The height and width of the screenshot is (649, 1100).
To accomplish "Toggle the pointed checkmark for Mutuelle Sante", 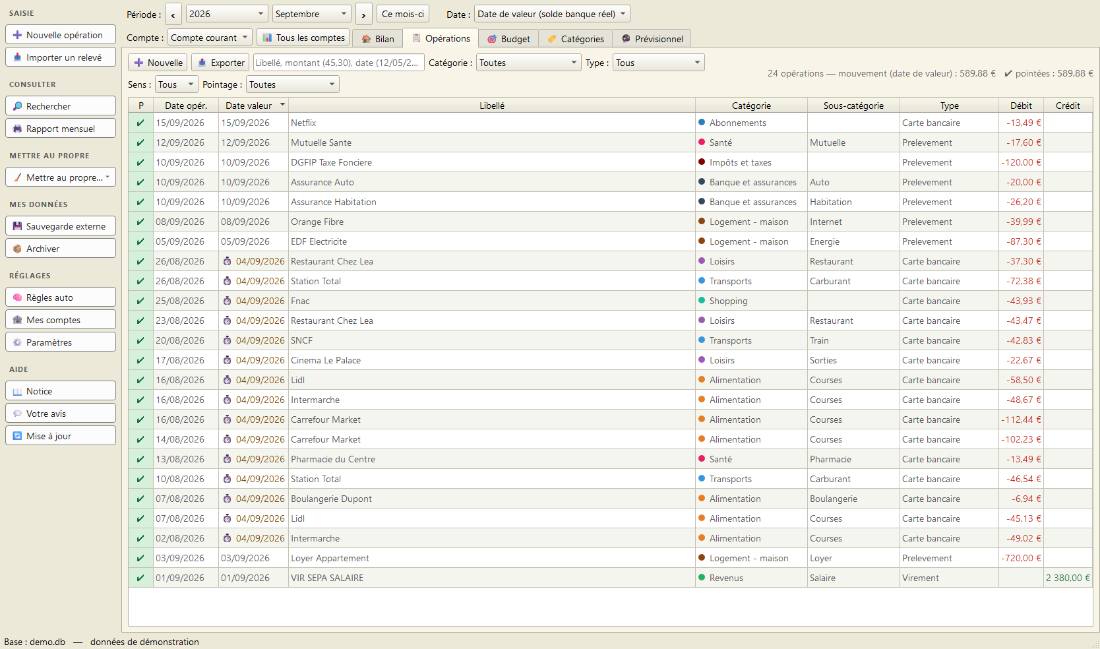I will coord(140,142).
